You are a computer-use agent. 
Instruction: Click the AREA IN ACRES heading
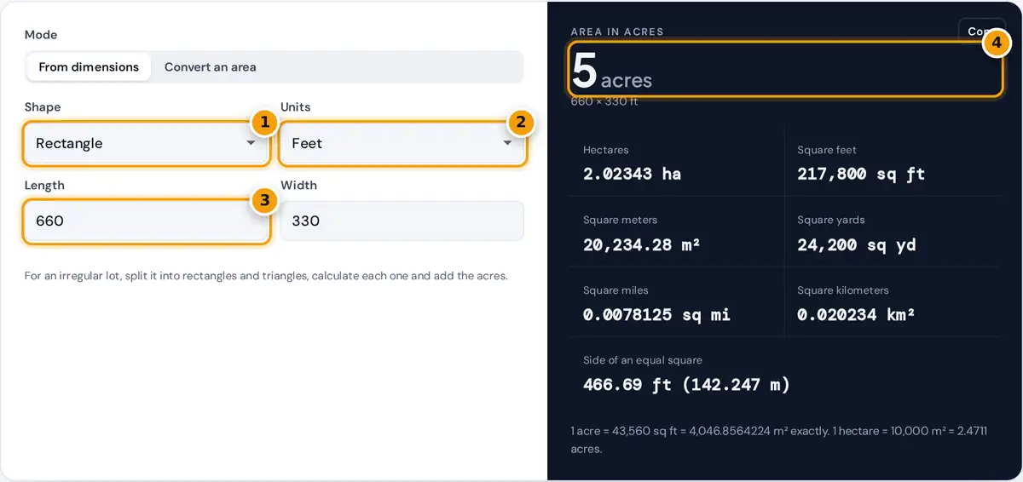click(x=617, y=32)
